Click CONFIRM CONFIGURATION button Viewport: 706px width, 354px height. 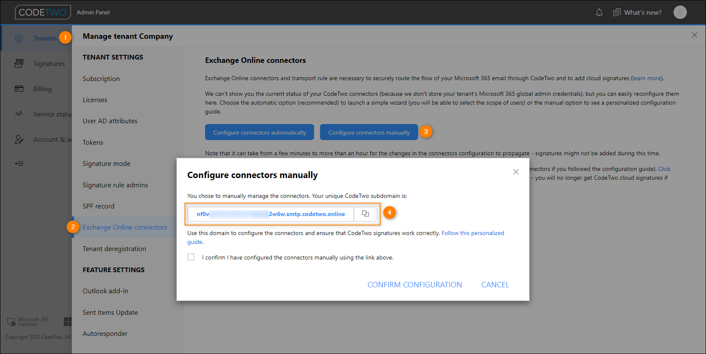click(415, 285)
